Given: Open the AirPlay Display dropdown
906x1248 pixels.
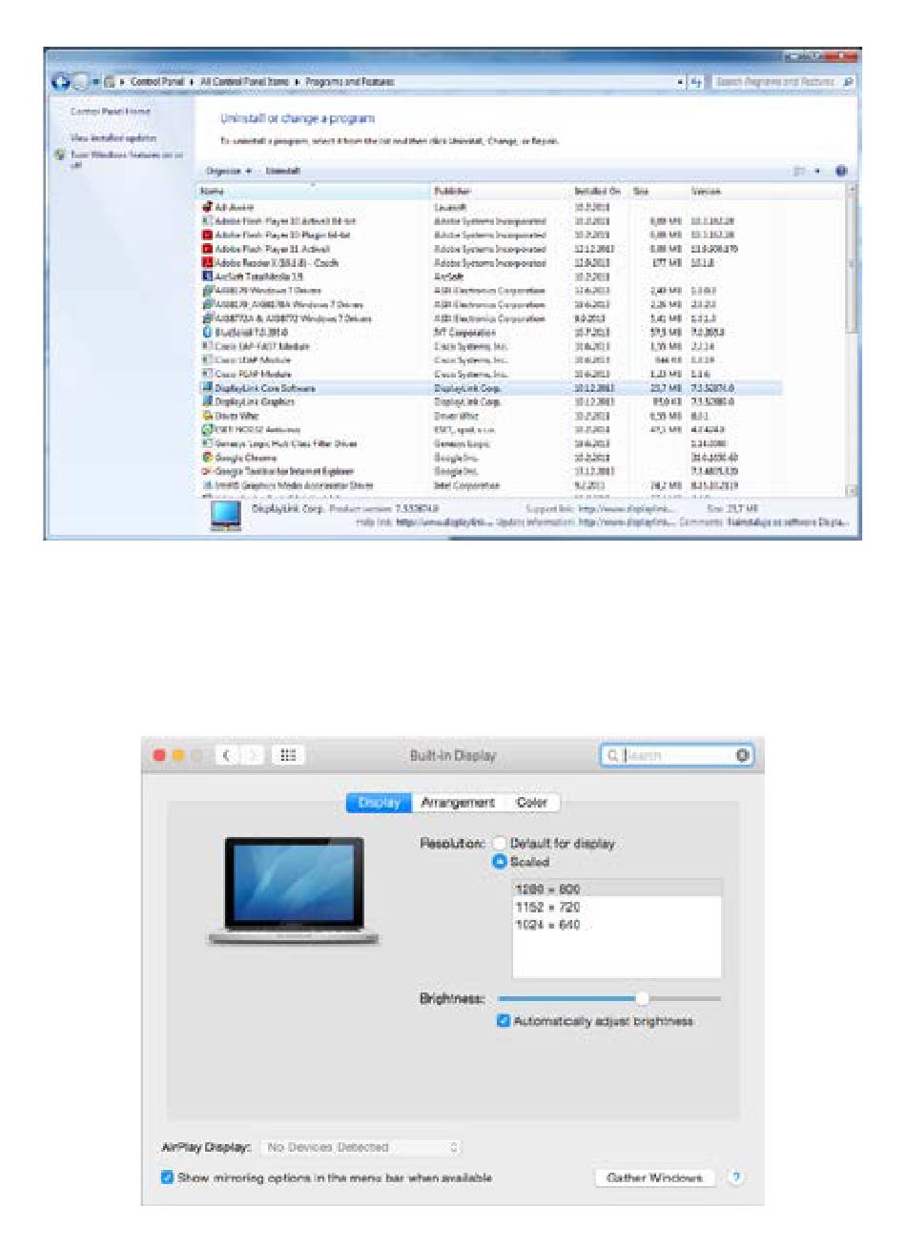Looking at the screenshot, I should [x=361, y=1147].
